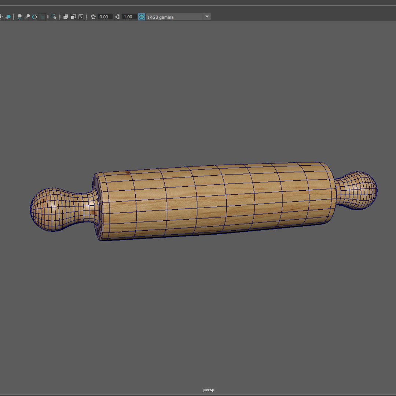396x396 pixels.
Task: Click gamma value field 1.00
Action: (x=129, y=17)
